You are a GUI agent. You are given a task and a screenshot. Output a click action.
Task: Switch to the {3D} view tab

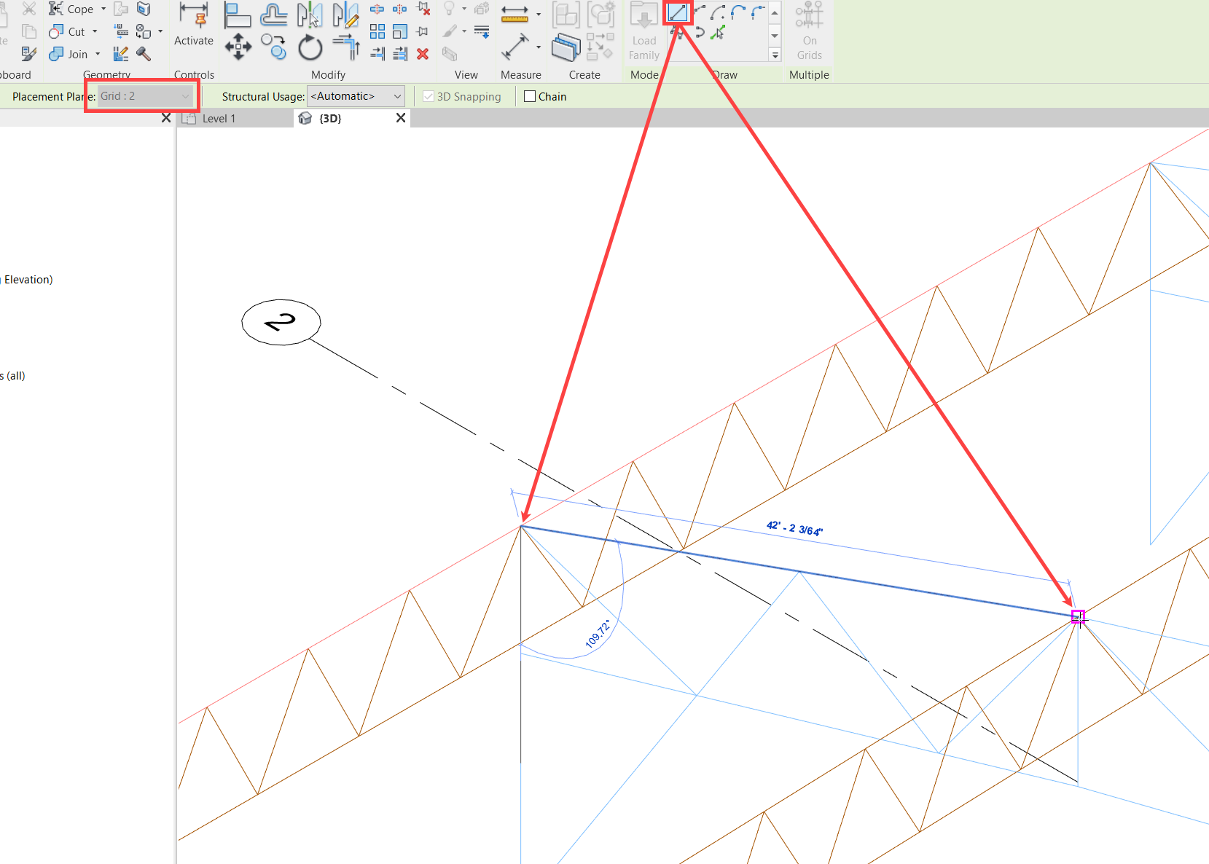[329, 118]
